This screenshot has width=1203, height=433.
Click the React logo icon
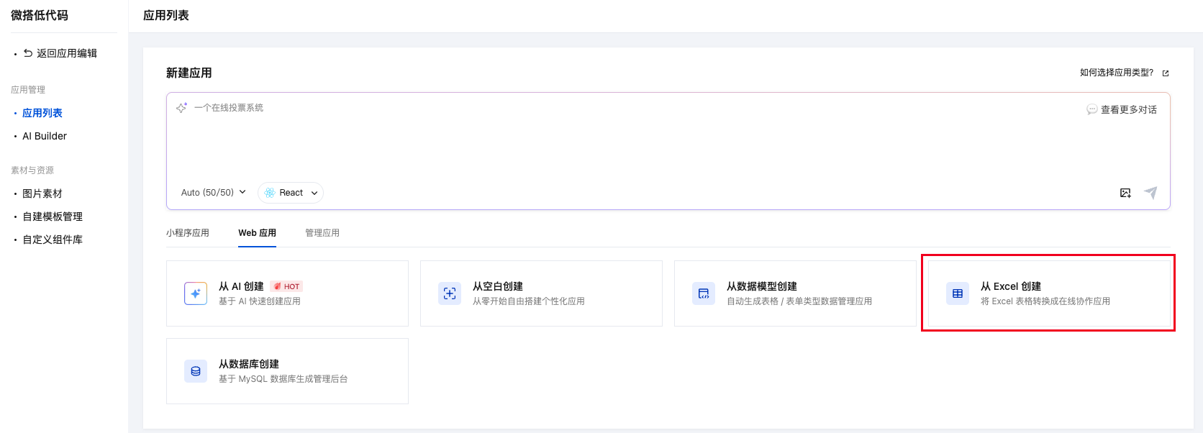[270, 193]
